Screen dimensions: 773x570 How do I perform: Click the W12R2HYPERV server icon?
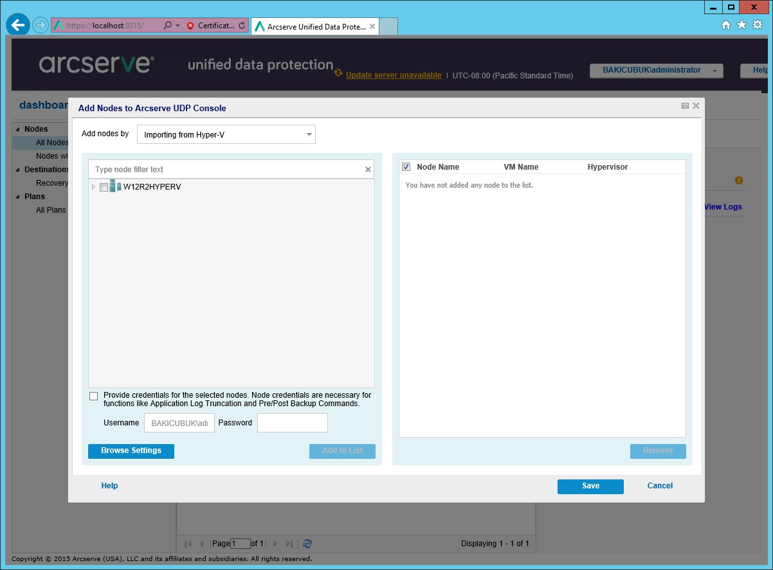click(115, 186)
